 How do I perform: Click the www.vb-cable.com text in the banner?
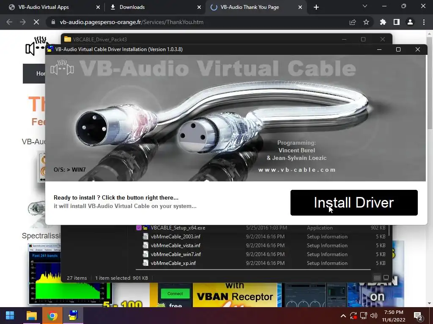tap(297, 170)
